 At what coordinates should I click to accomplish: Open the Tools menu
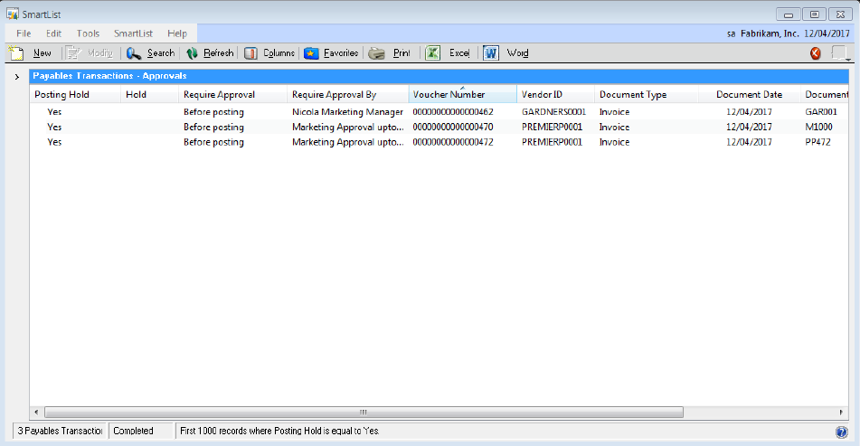[x=88, y=33]
